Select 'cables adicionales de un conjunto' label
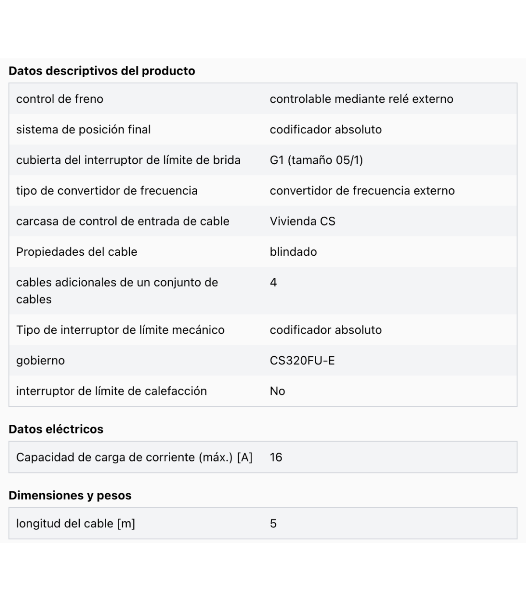Image resolution: width=526 pixels, height=602 pixels. coord(117,283)
